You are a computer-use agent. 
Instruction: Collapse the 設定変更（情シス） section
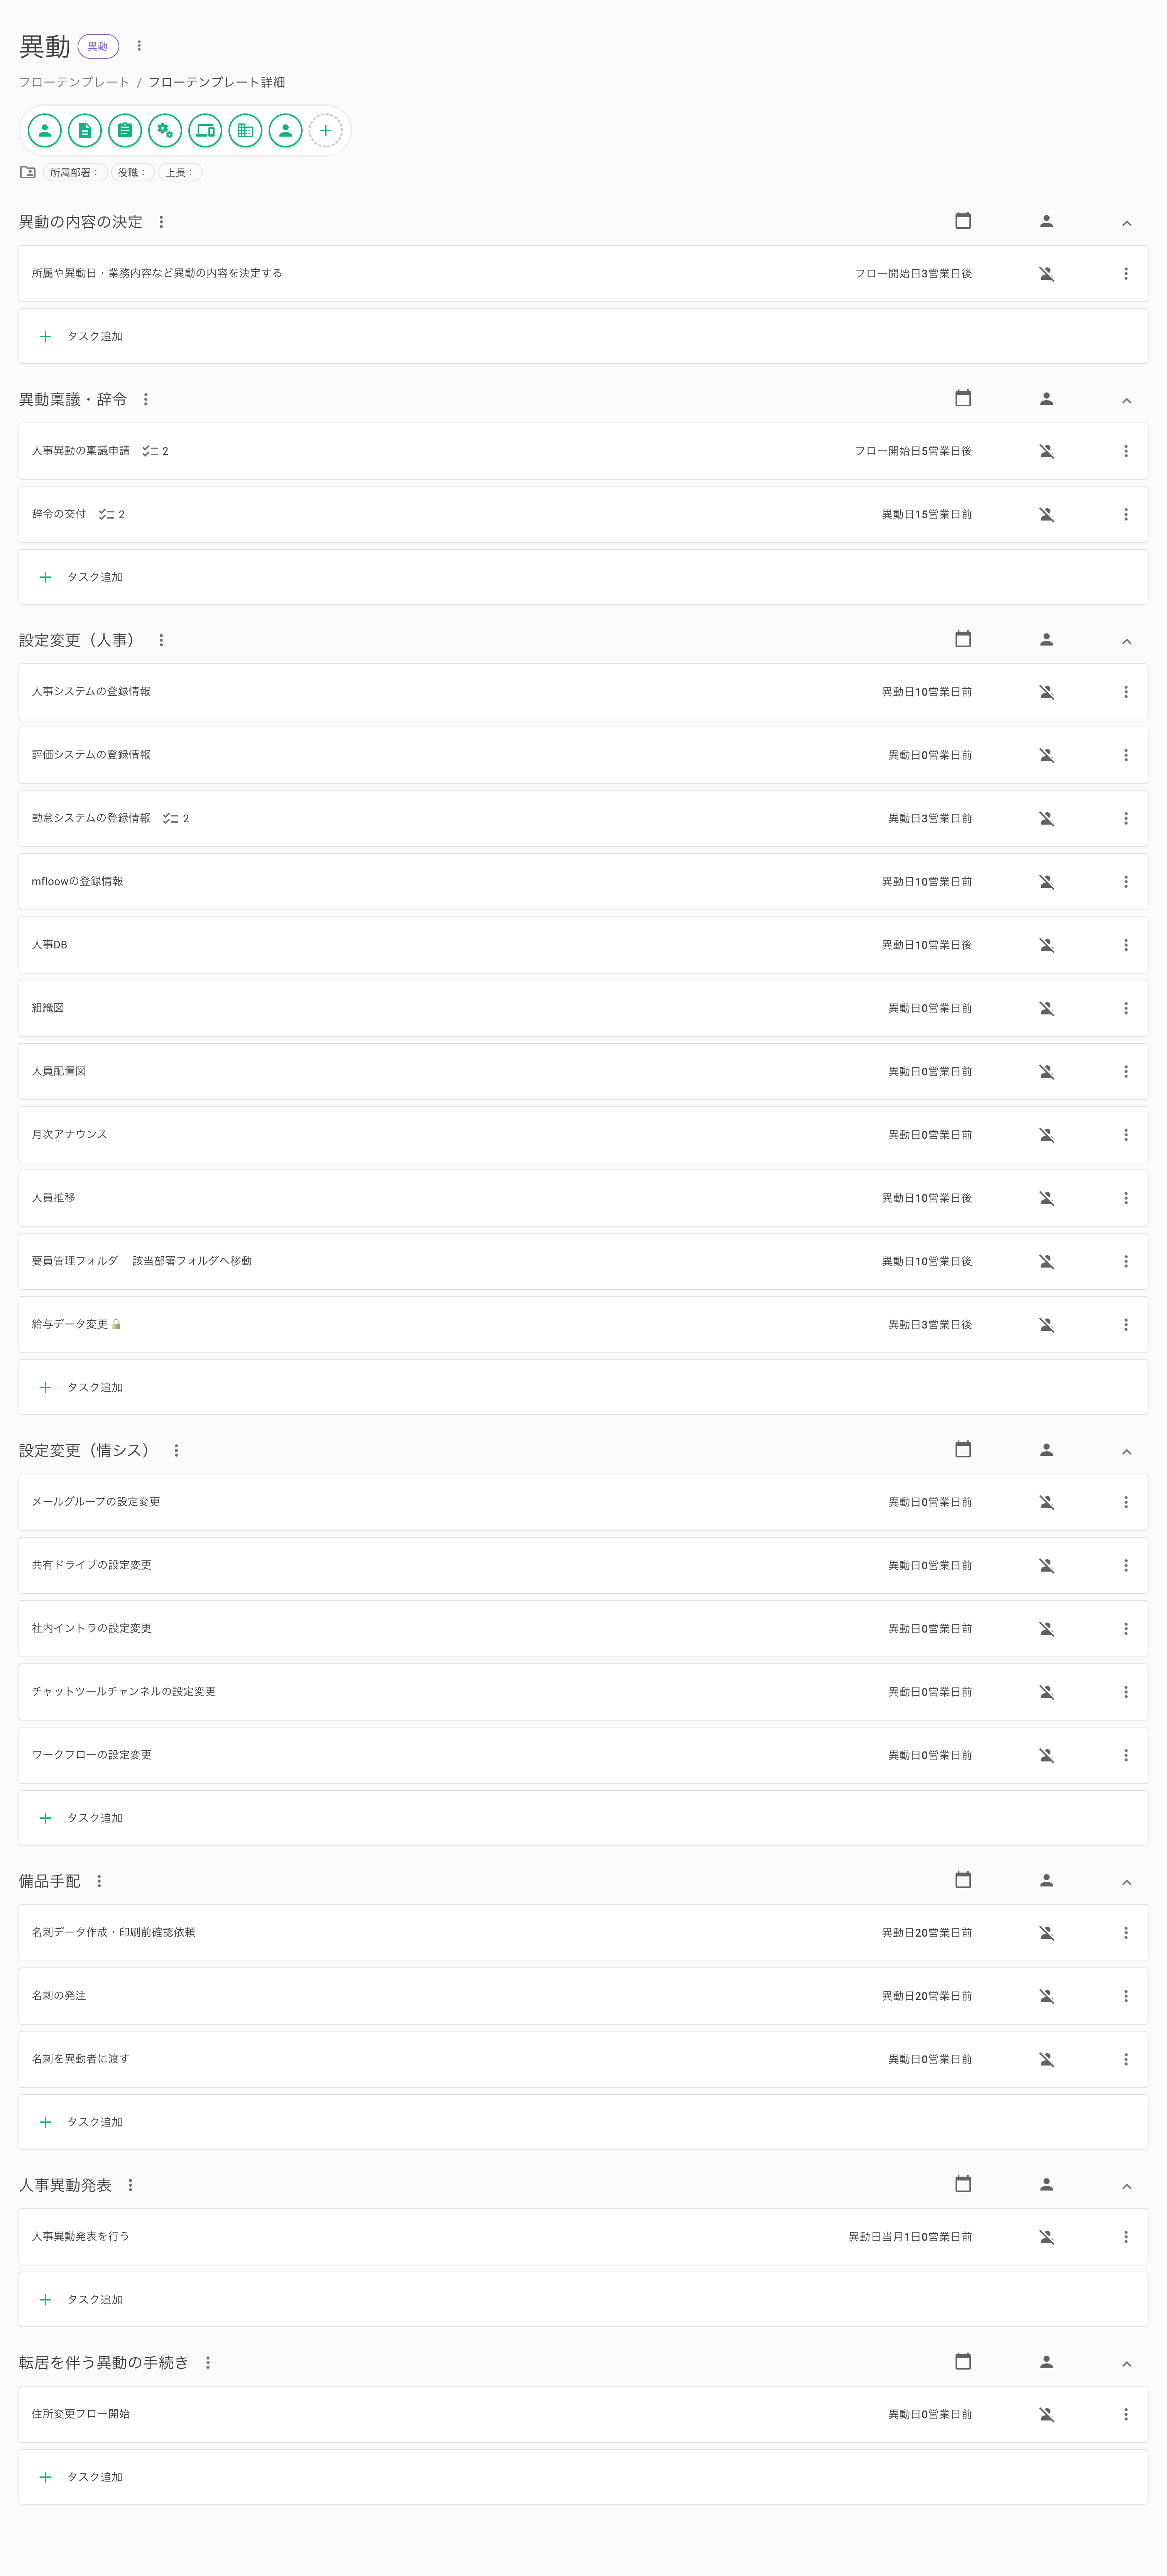(x=1126, y=1452)
